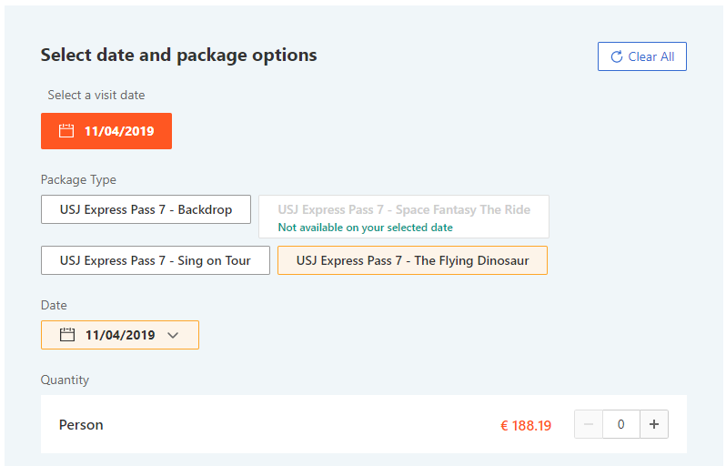Select USJ Express Pass 7 - Backdrop package

tap(146, 209)
